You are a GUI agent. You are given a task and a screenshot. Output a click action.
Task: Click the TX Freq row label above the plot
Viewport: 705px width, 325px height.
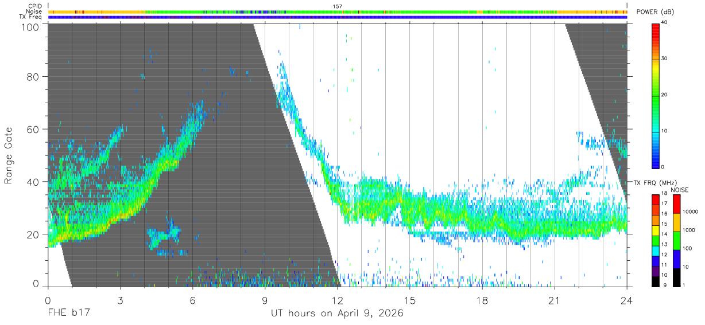pyautogui.click(x=30, y=17)
